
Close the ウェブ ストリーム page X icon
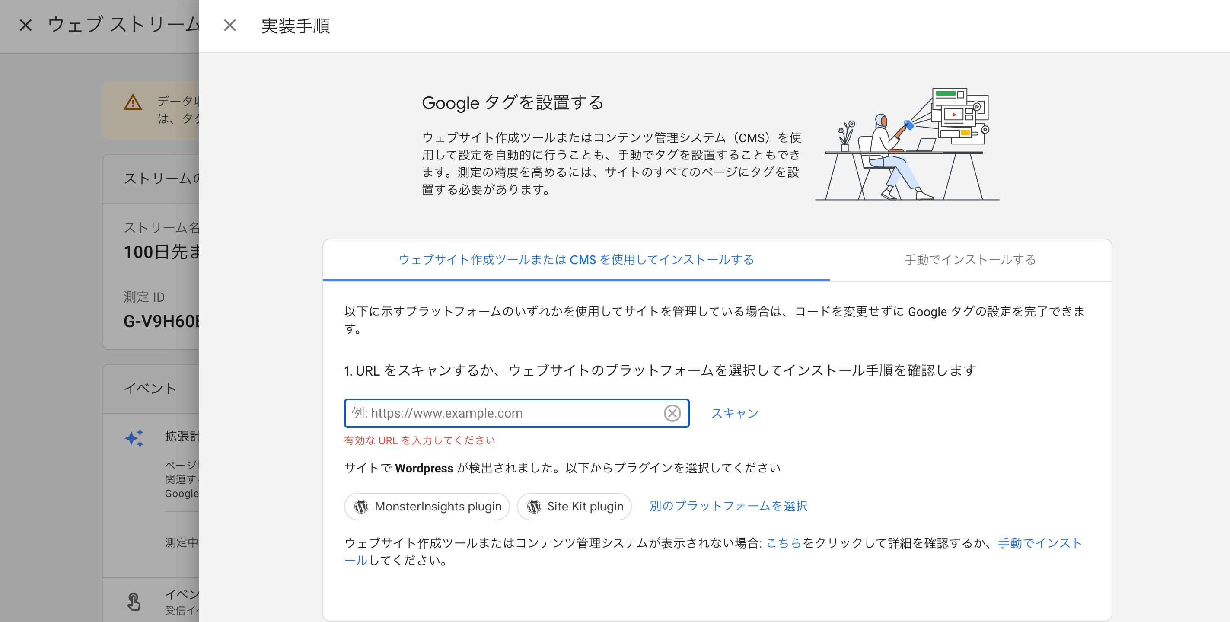[x=26, y=26]
